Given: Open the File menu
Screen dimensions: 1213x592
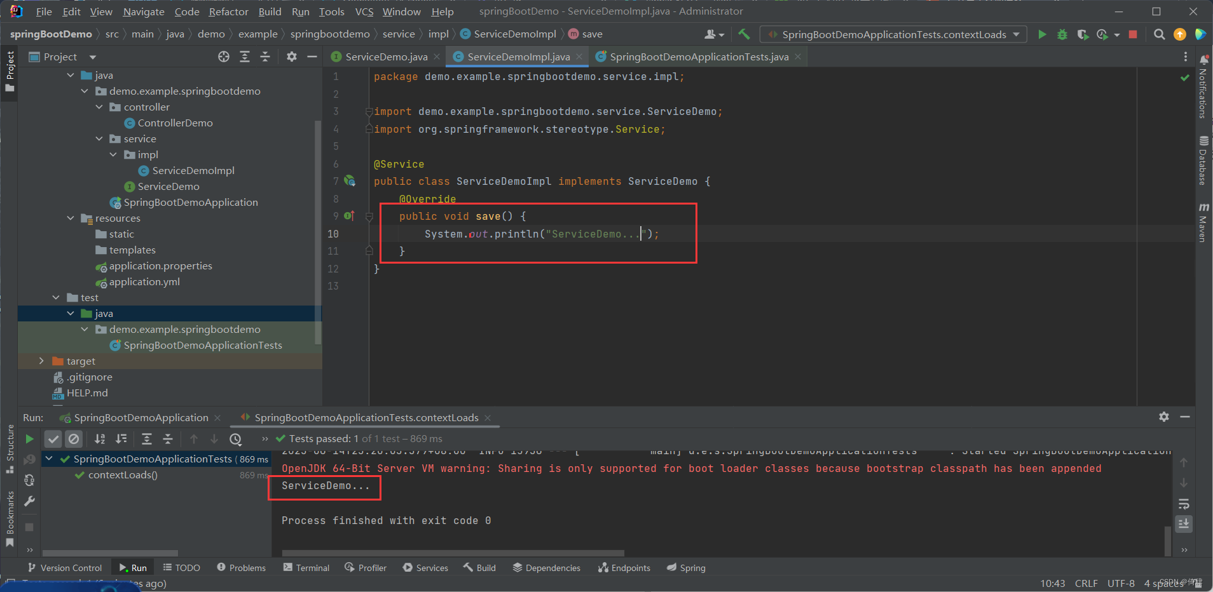Looking at the screenshot, I should 44,11.
